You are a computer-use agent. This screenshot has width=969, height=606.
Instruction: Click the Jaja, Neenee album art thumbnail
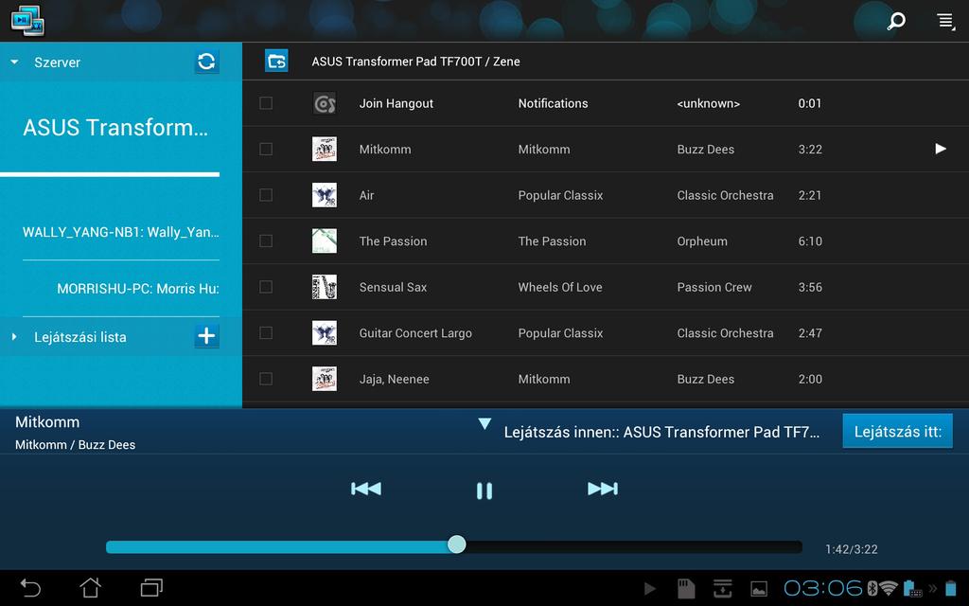tap(325, 379)
